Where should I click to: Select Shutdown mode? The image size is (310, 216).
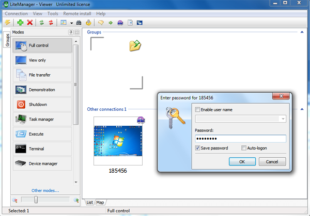click(42, 105)
